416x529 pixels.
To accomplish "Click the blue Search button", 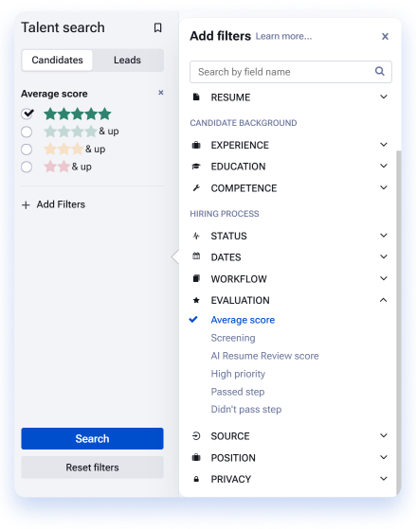I will click(x=92, y=438).
